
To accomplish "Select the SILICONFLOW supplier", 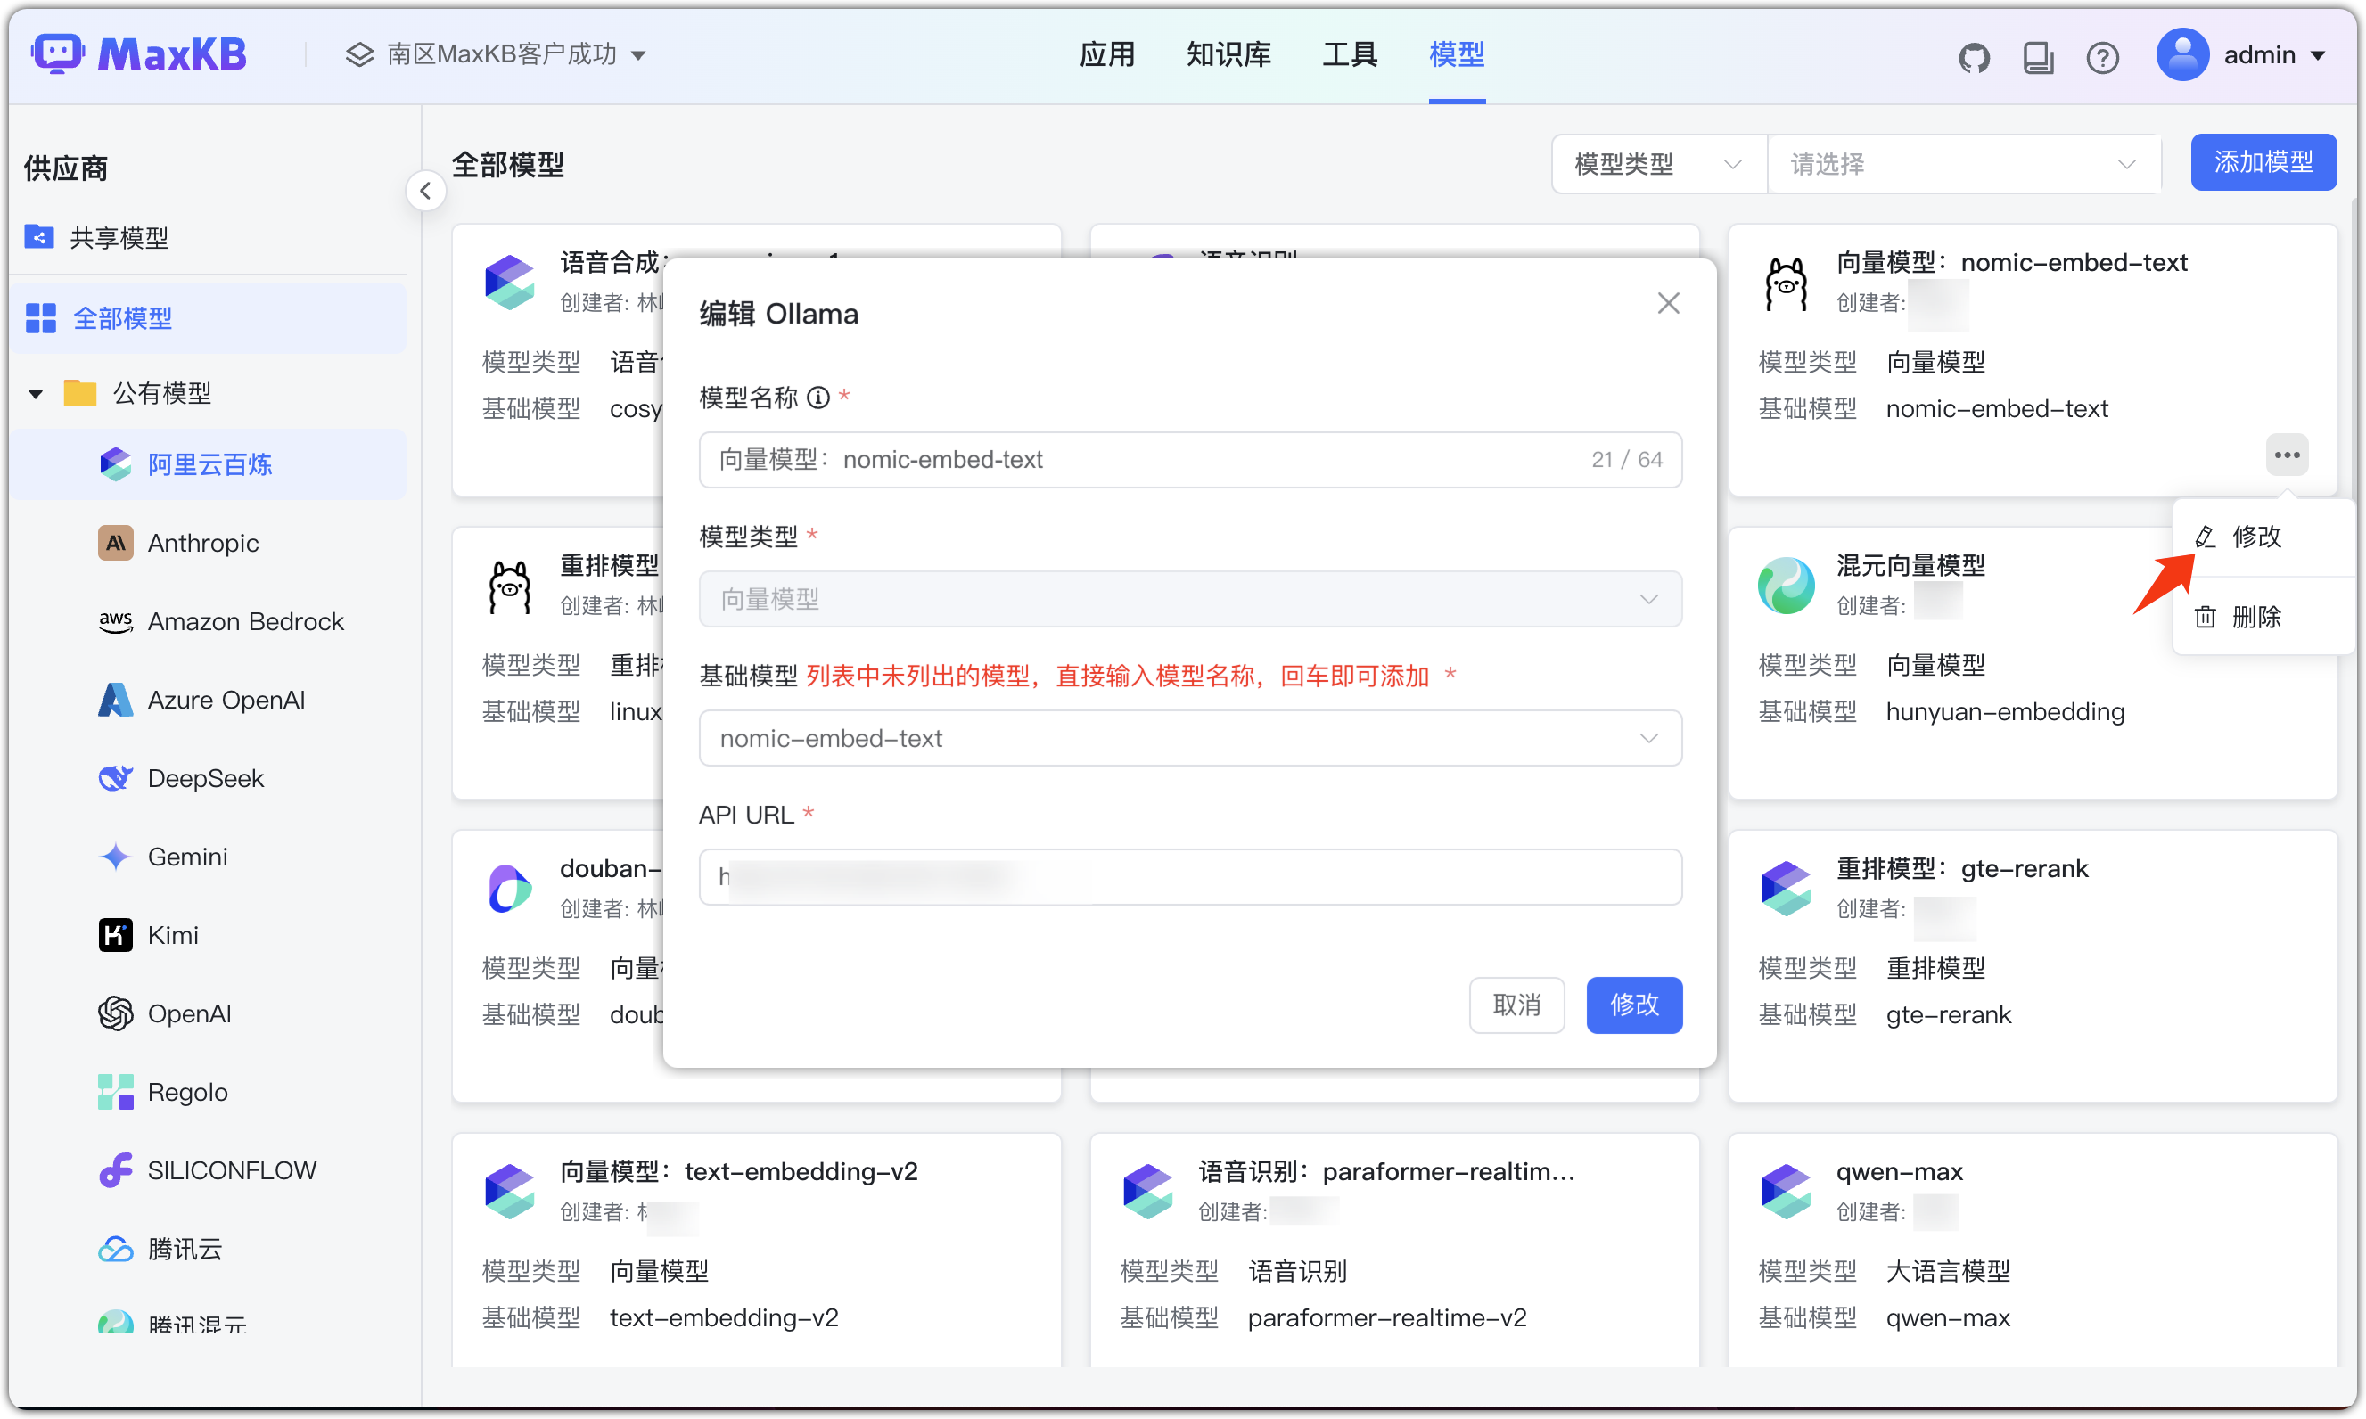I will pos(209,1170).
